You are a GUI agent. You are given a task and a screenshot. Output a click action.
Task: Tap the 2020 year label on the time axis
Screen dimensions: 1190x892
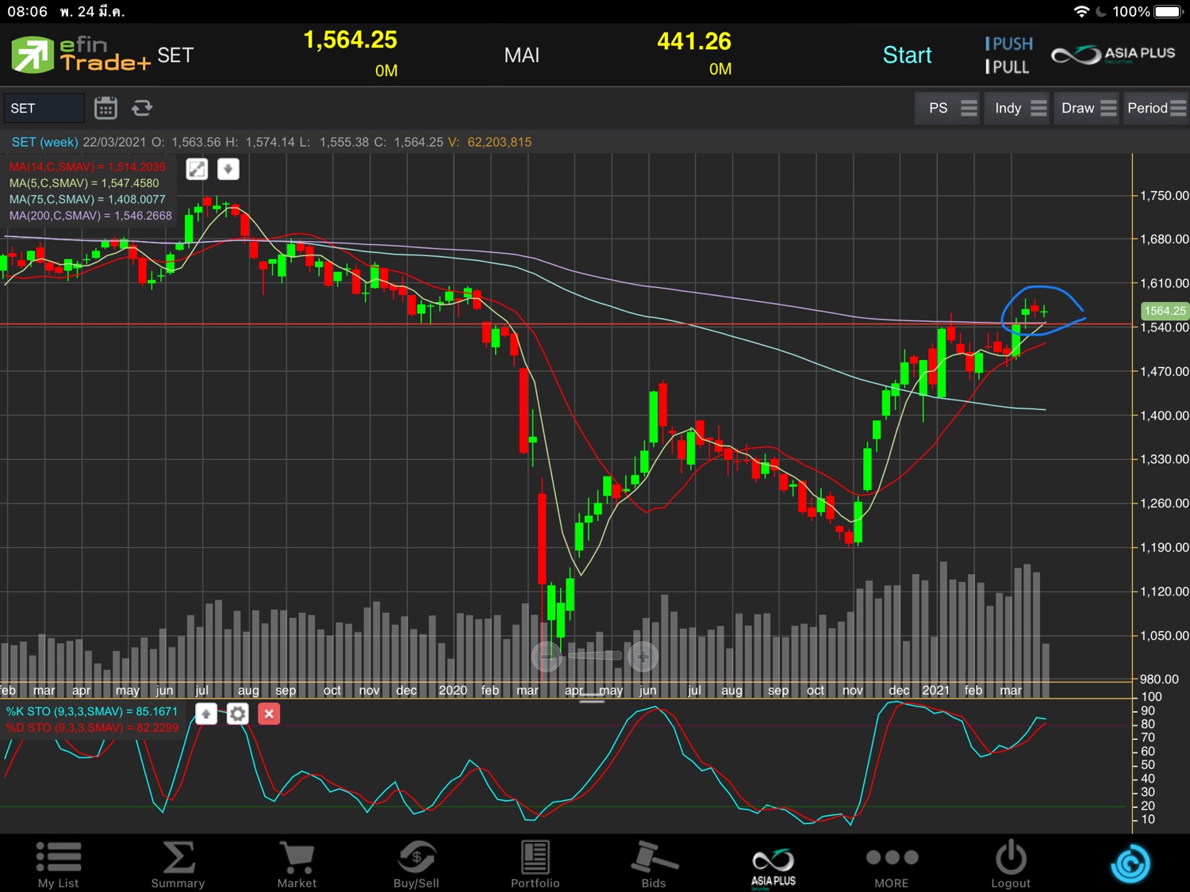click(x=453, y=690)
